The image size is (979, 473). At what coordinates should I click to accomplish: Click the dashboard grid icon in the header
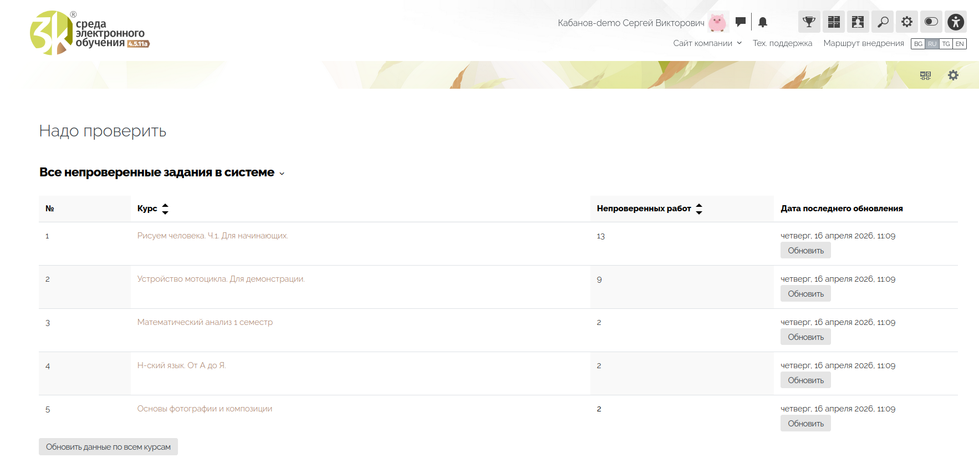pos(833,22)
